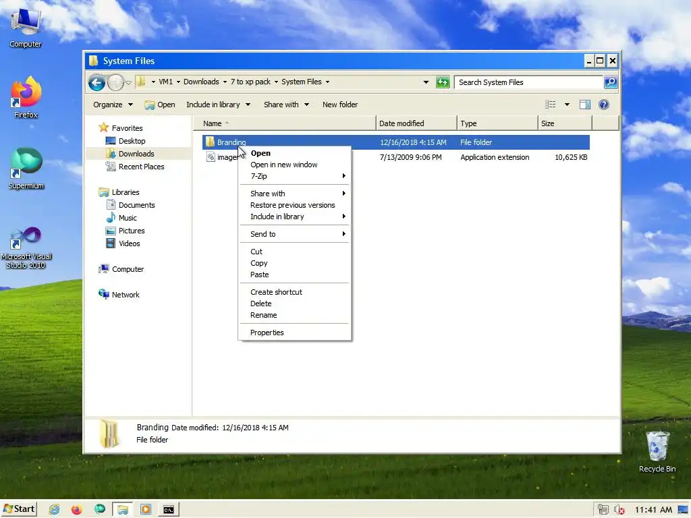Click the media player taskbar icon

pyautogui.click(x=146, y=510)
